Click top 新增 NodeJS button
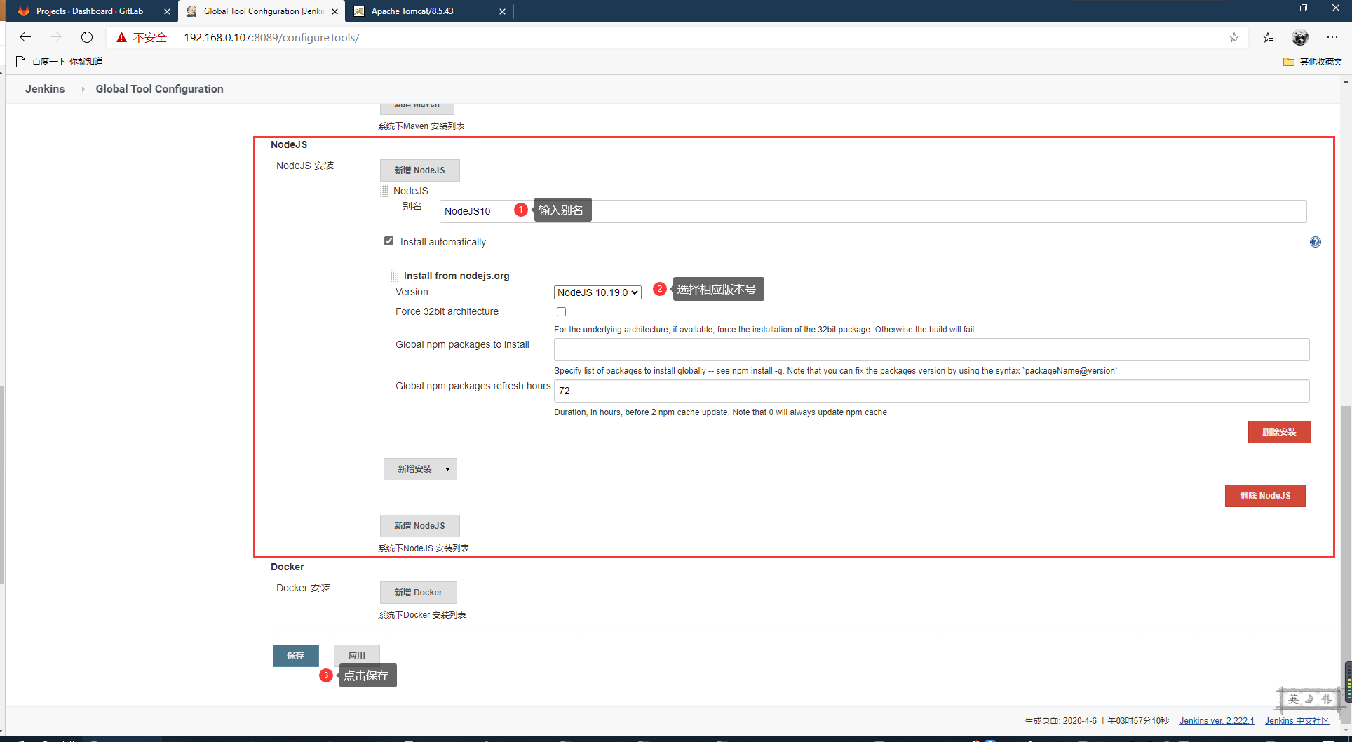This screenshot has height=742, width=1352. coord(419,170)
